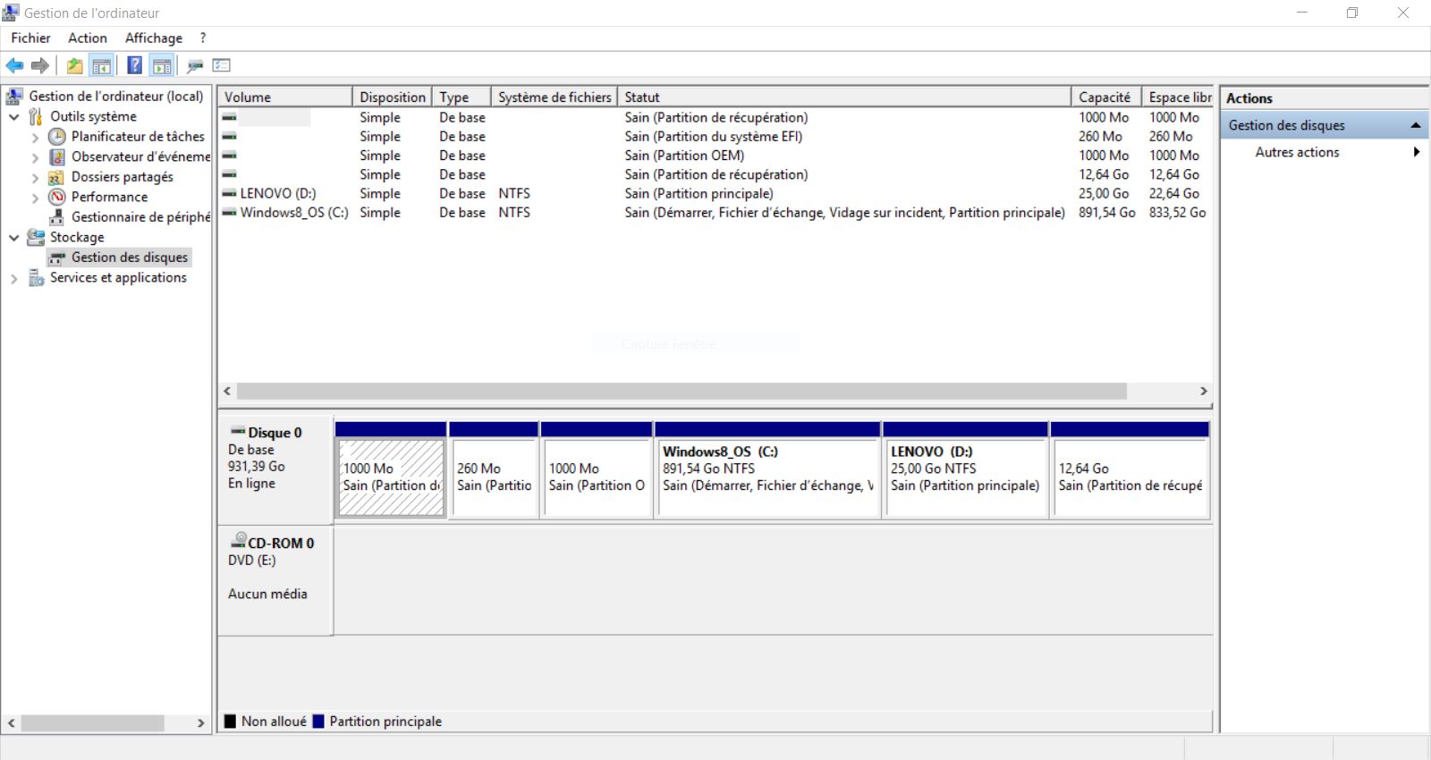Select the Outils système wrench icon

click(36, 116)
